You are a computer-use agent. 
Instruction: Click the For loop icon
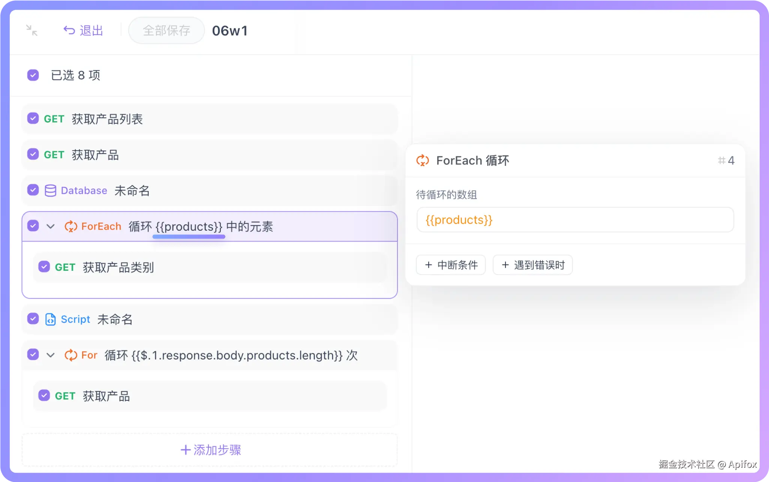[70, 355]
